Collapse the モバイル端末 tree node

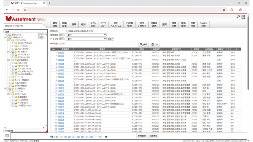(x=8, y=52)
